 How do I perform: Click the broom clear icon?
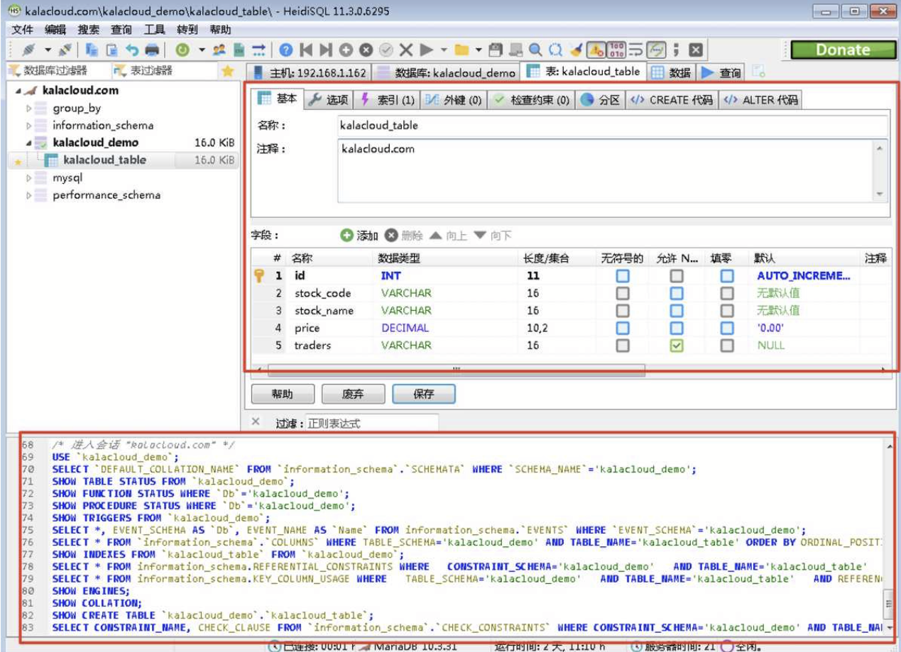(x=576, y=50)
